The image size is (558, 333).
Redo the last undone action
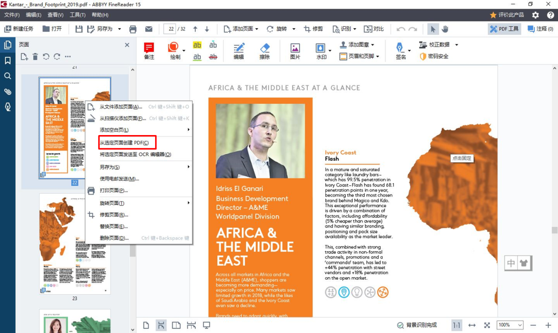(412, 29)
